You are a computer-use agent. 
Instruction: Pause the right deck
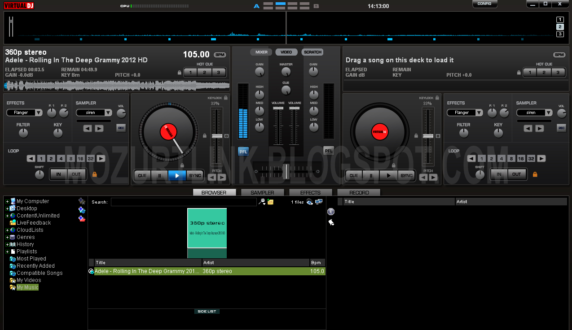pyautogui.click(x=371, y=175)
